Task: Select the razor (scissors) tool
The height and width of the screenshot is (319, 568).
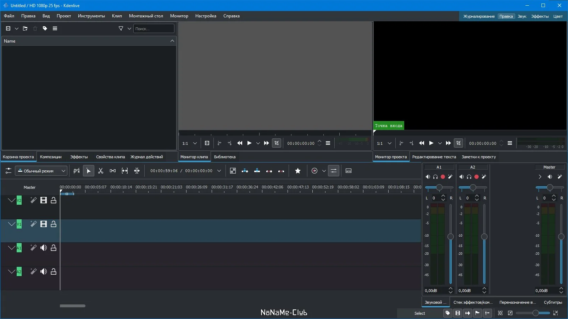Action: click(101, 171)
